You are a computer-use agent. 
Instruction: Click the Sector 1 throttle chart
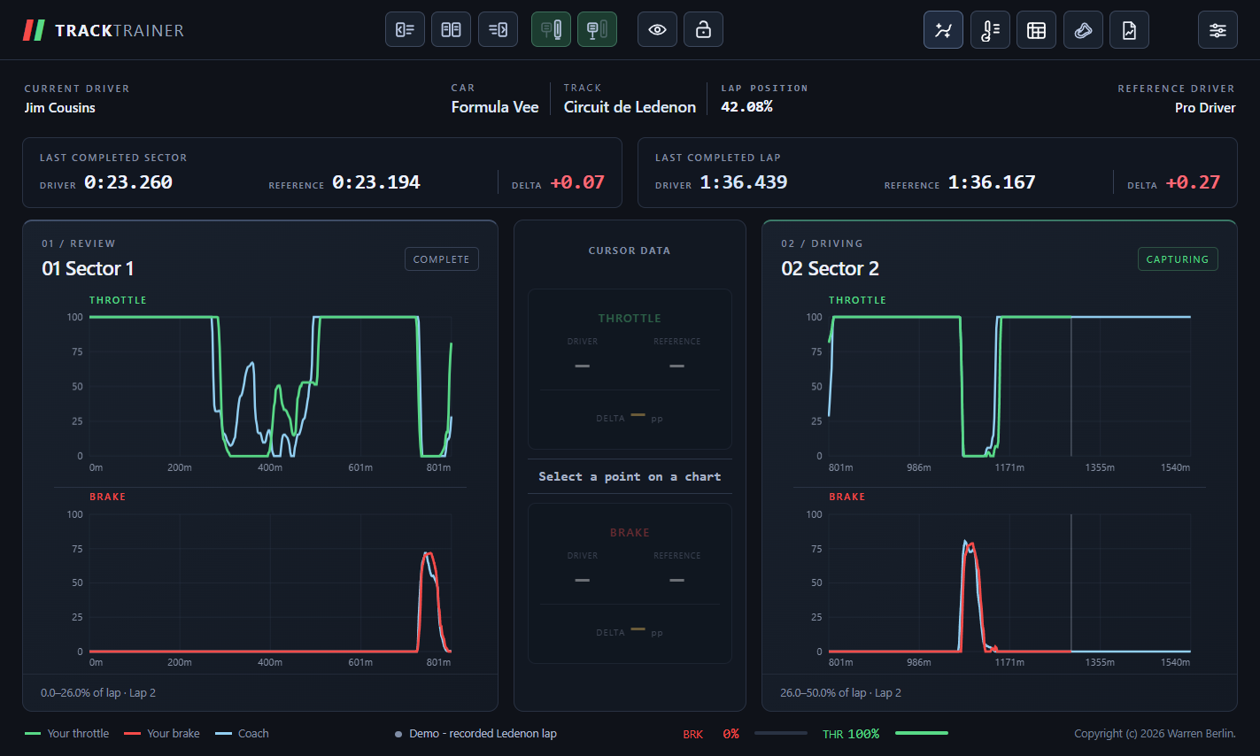[x=270, y=386]
